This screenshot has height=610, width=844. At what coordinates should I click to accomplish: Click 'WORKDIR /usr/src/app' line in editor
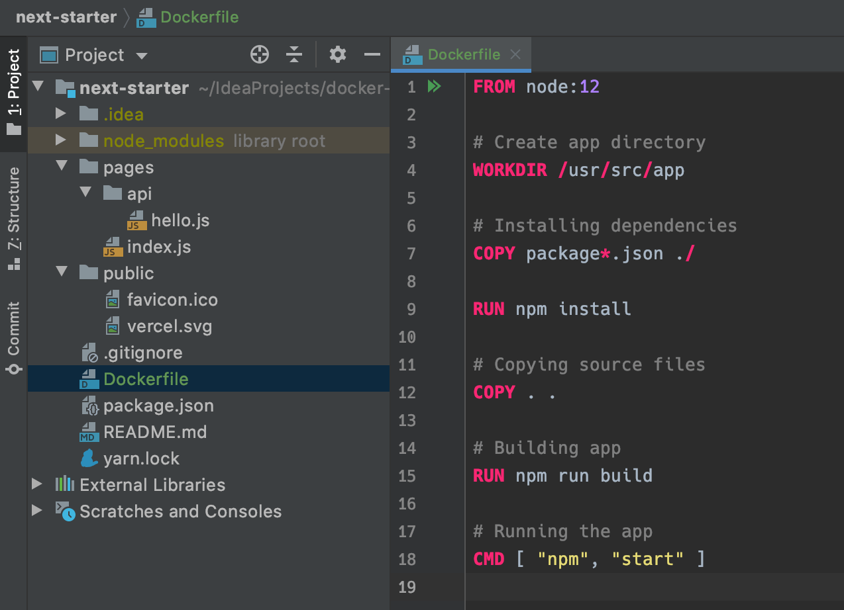(578, 170)
